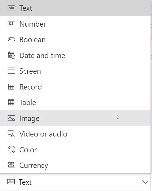Select Currency as the data type

[75, 165]
